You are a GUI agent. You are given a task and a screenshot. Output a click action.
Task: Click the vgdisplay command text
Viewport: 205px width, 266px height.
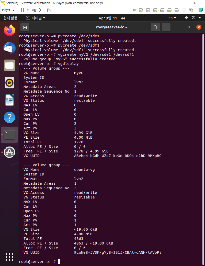[68, 64]
